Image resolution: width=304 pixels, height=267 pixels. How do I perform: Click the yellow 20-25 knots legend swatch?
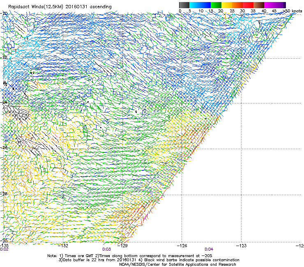pyautogui.click(x=227, y=5)
